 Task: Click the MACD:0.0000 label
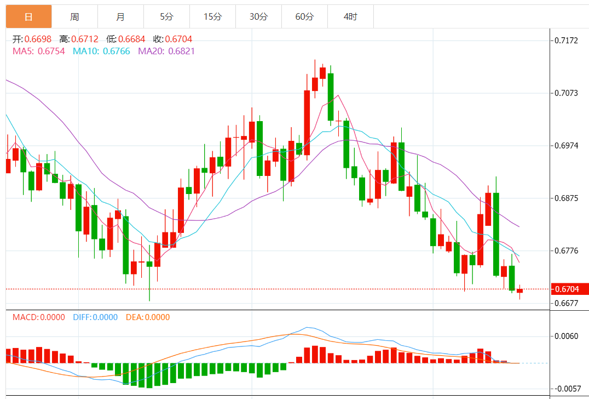[x=39, y=317]
